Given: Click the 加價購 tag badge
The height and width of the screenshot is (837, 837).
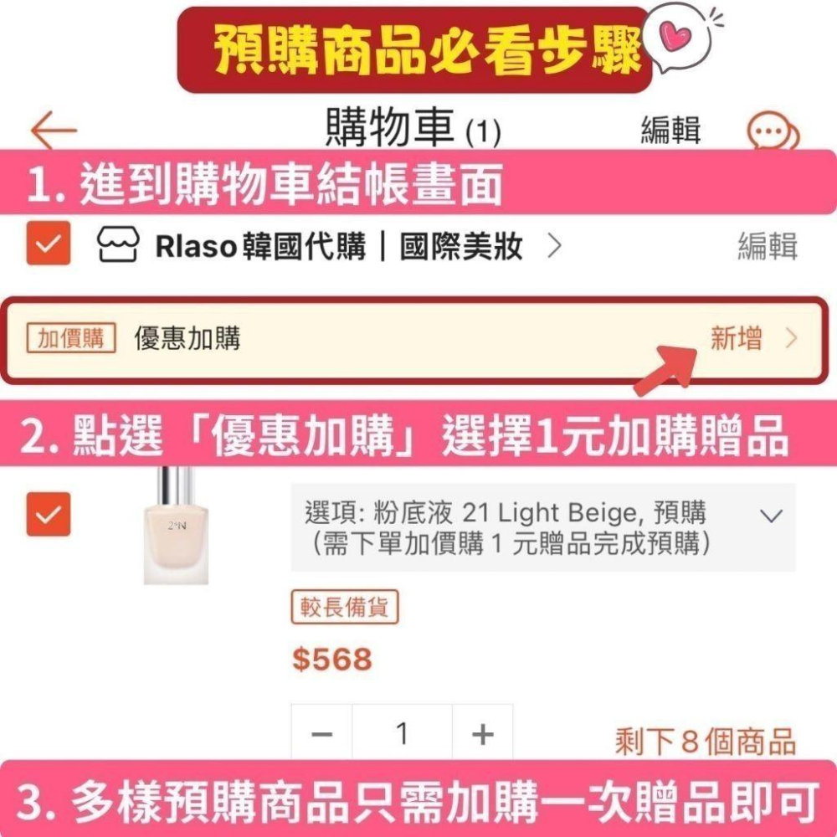Looking at the screenshot, I should point(71,338).
